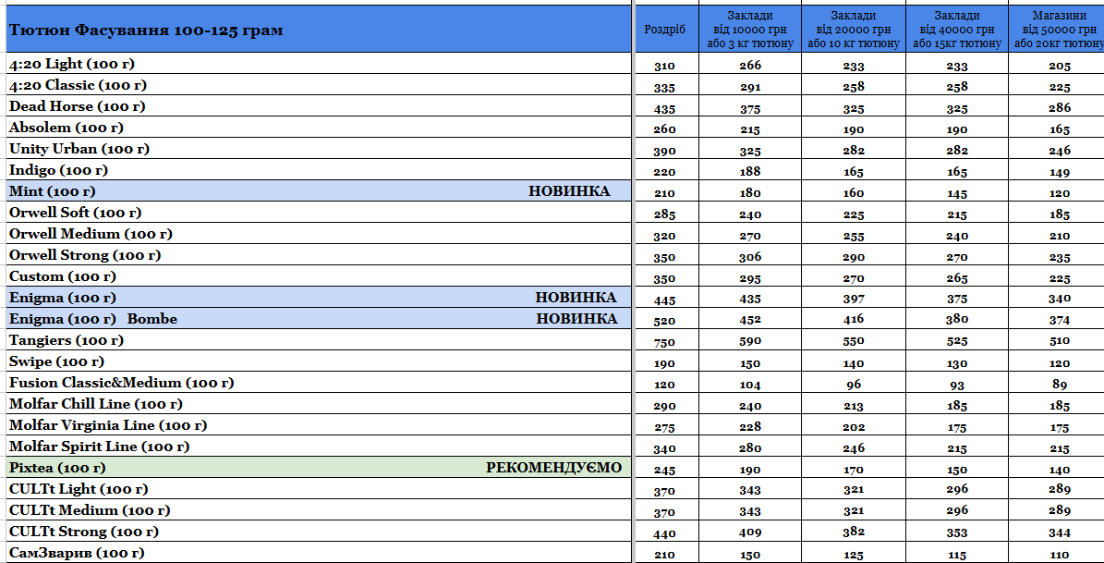
Task: Select the 'Магазини від 50000 грн' column header
Action: (1057, 29)
